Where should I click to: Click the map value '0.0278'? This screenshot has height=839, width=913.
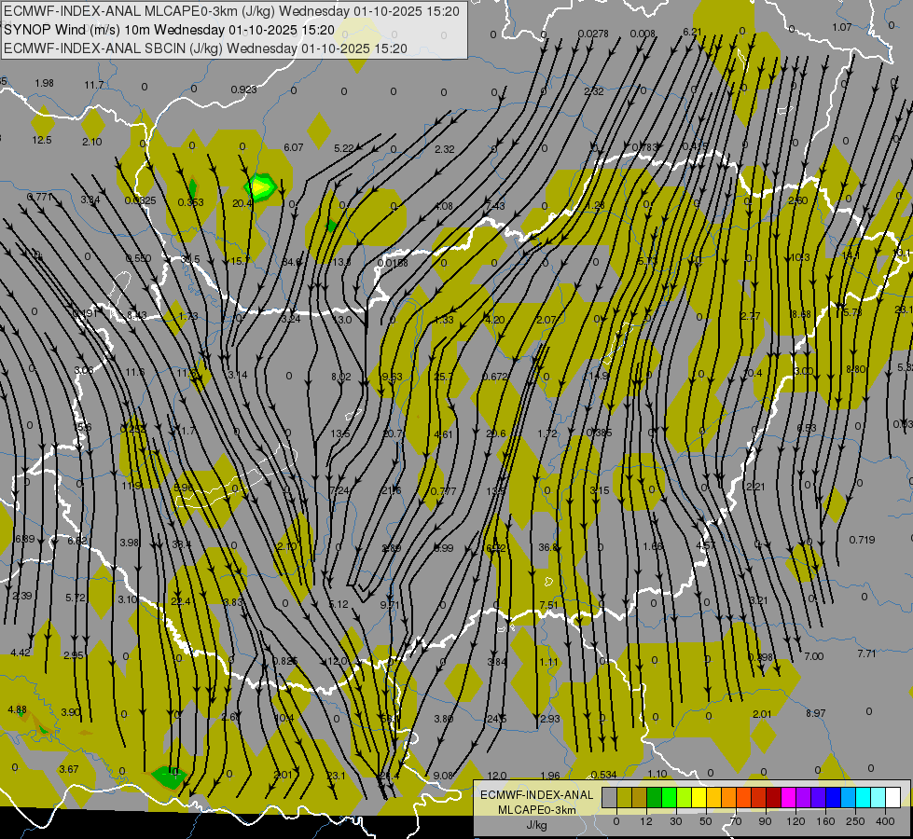point(593,34)
